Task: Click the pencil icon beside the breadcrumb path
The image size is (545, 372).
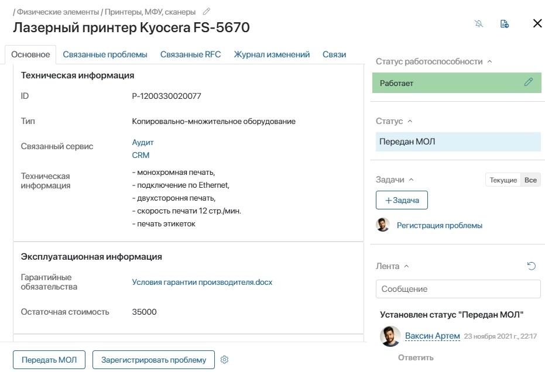Action: [207, 12]
